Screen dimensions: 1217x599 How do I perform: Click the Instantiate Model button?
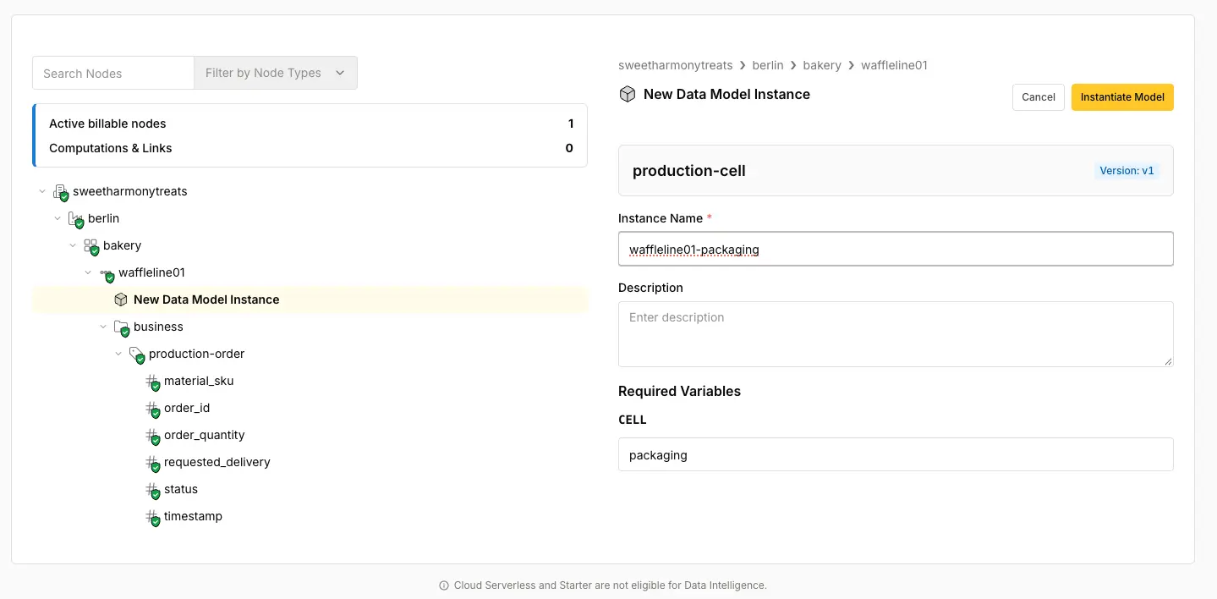[1122, 97]
